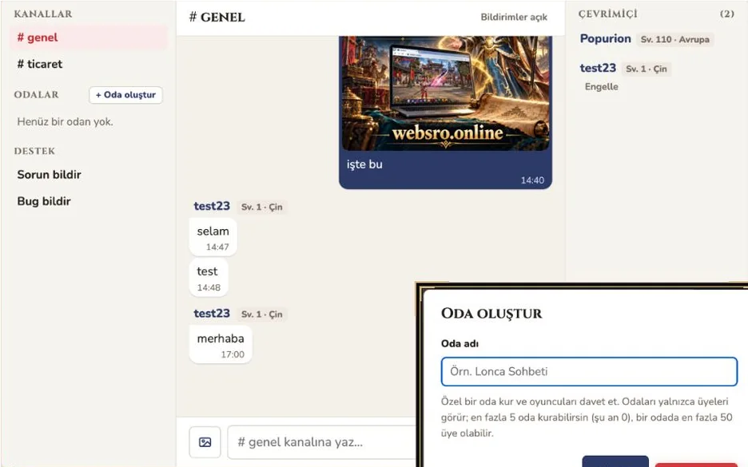
Task: Click the selam message bubble
Action: click(x=213, y=237)
